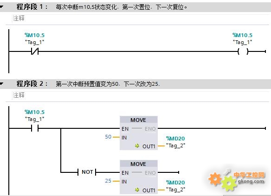Select the normally closed M10.5 contact

point(35,51)
